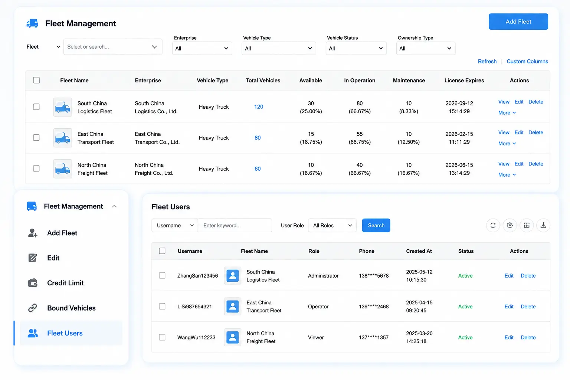The width and height of the screenshot is (570, 380).
Task: Check the East China Transport Fleet row checkbox
Action: tap(36, 138)
